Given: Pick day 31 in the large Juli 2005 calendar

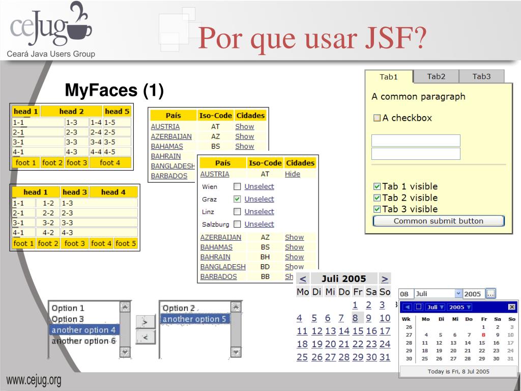Looking at the screenshot, I should point(385,357).
